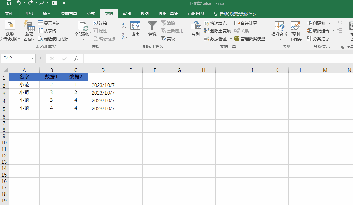Open the File (文件) tab
The image size is (353, 205).
coord(9,14)
